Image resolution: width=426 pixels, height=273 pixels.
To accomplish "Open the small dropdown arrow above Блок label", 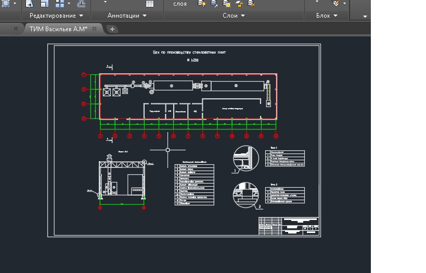I will [x=317, y=2].
